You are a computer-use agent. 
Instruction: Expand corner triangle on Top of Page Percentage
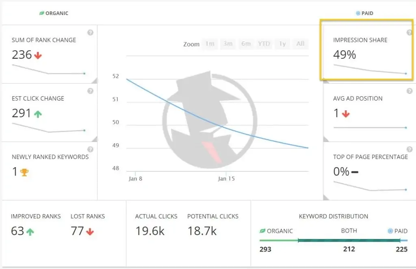(x=326, y=197)
